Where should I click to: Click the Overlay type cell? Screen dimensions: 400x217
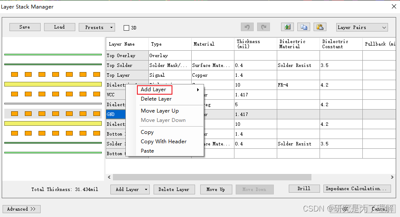click(170, 55)
